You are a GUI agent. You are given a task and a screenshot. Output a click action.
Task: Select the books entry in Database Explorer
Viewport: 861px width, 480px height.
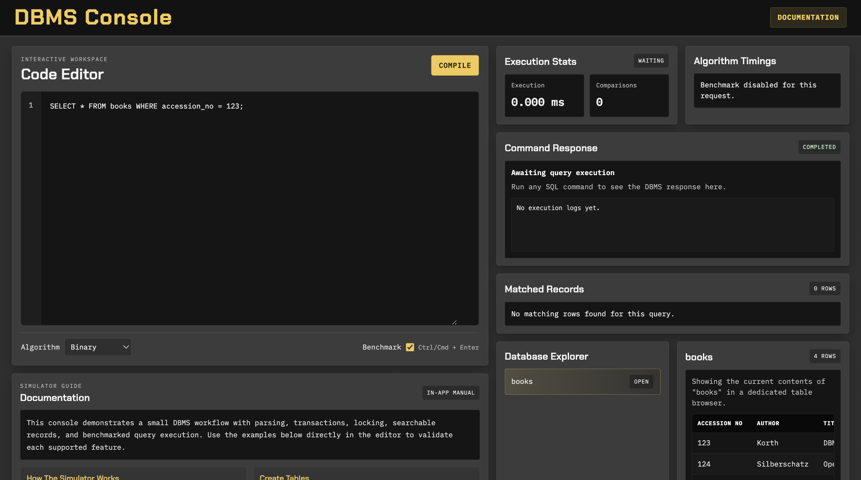pos(582,382)
